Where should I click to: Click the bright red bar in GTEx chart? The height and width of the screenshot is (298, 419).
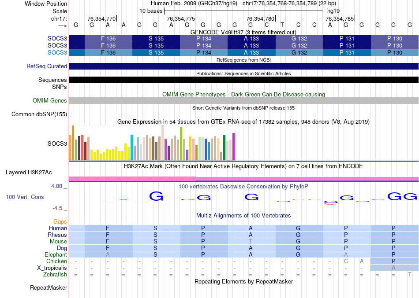(85, 151)
